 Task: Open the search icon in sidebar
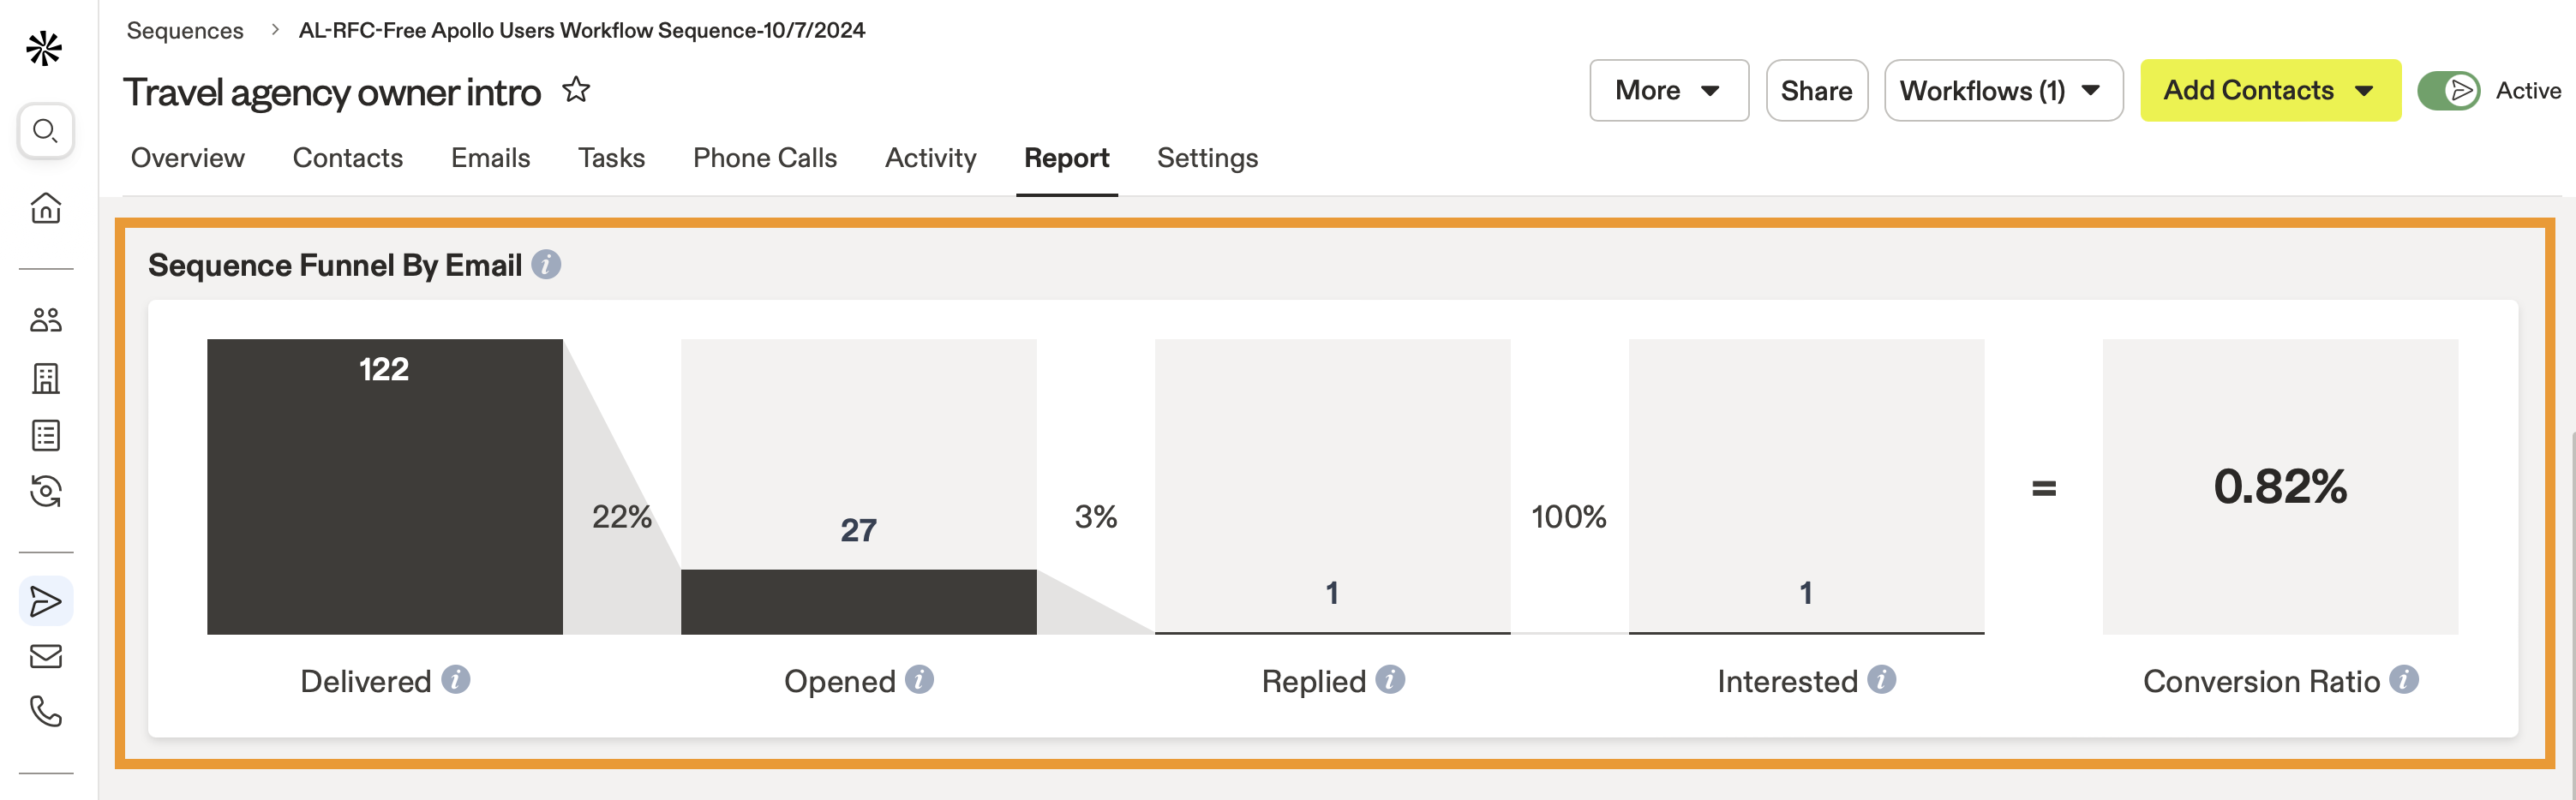pos(45,131)
